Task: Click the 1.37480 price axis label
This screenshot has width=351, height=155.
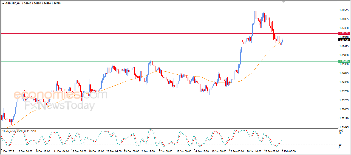Action: (344, 28)
